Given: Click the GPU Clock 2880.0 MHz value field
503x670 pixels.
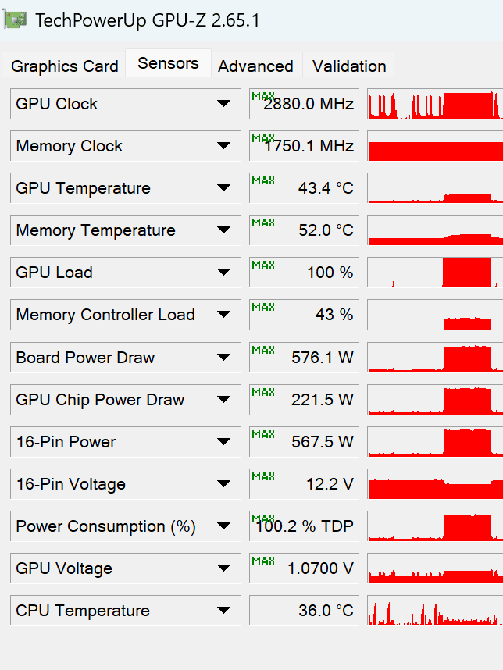Looking at the screenshot, I should tap(304, 103).
